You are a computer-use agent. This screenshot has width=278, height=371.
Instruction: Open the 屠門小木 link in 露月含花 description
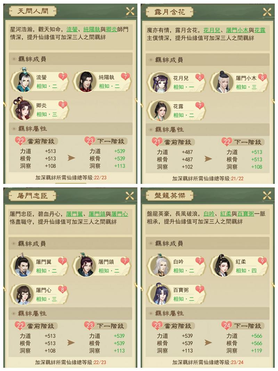(x=237, y=30)
